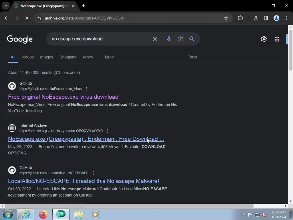Open Google quick settings gear

pos(264,39)
